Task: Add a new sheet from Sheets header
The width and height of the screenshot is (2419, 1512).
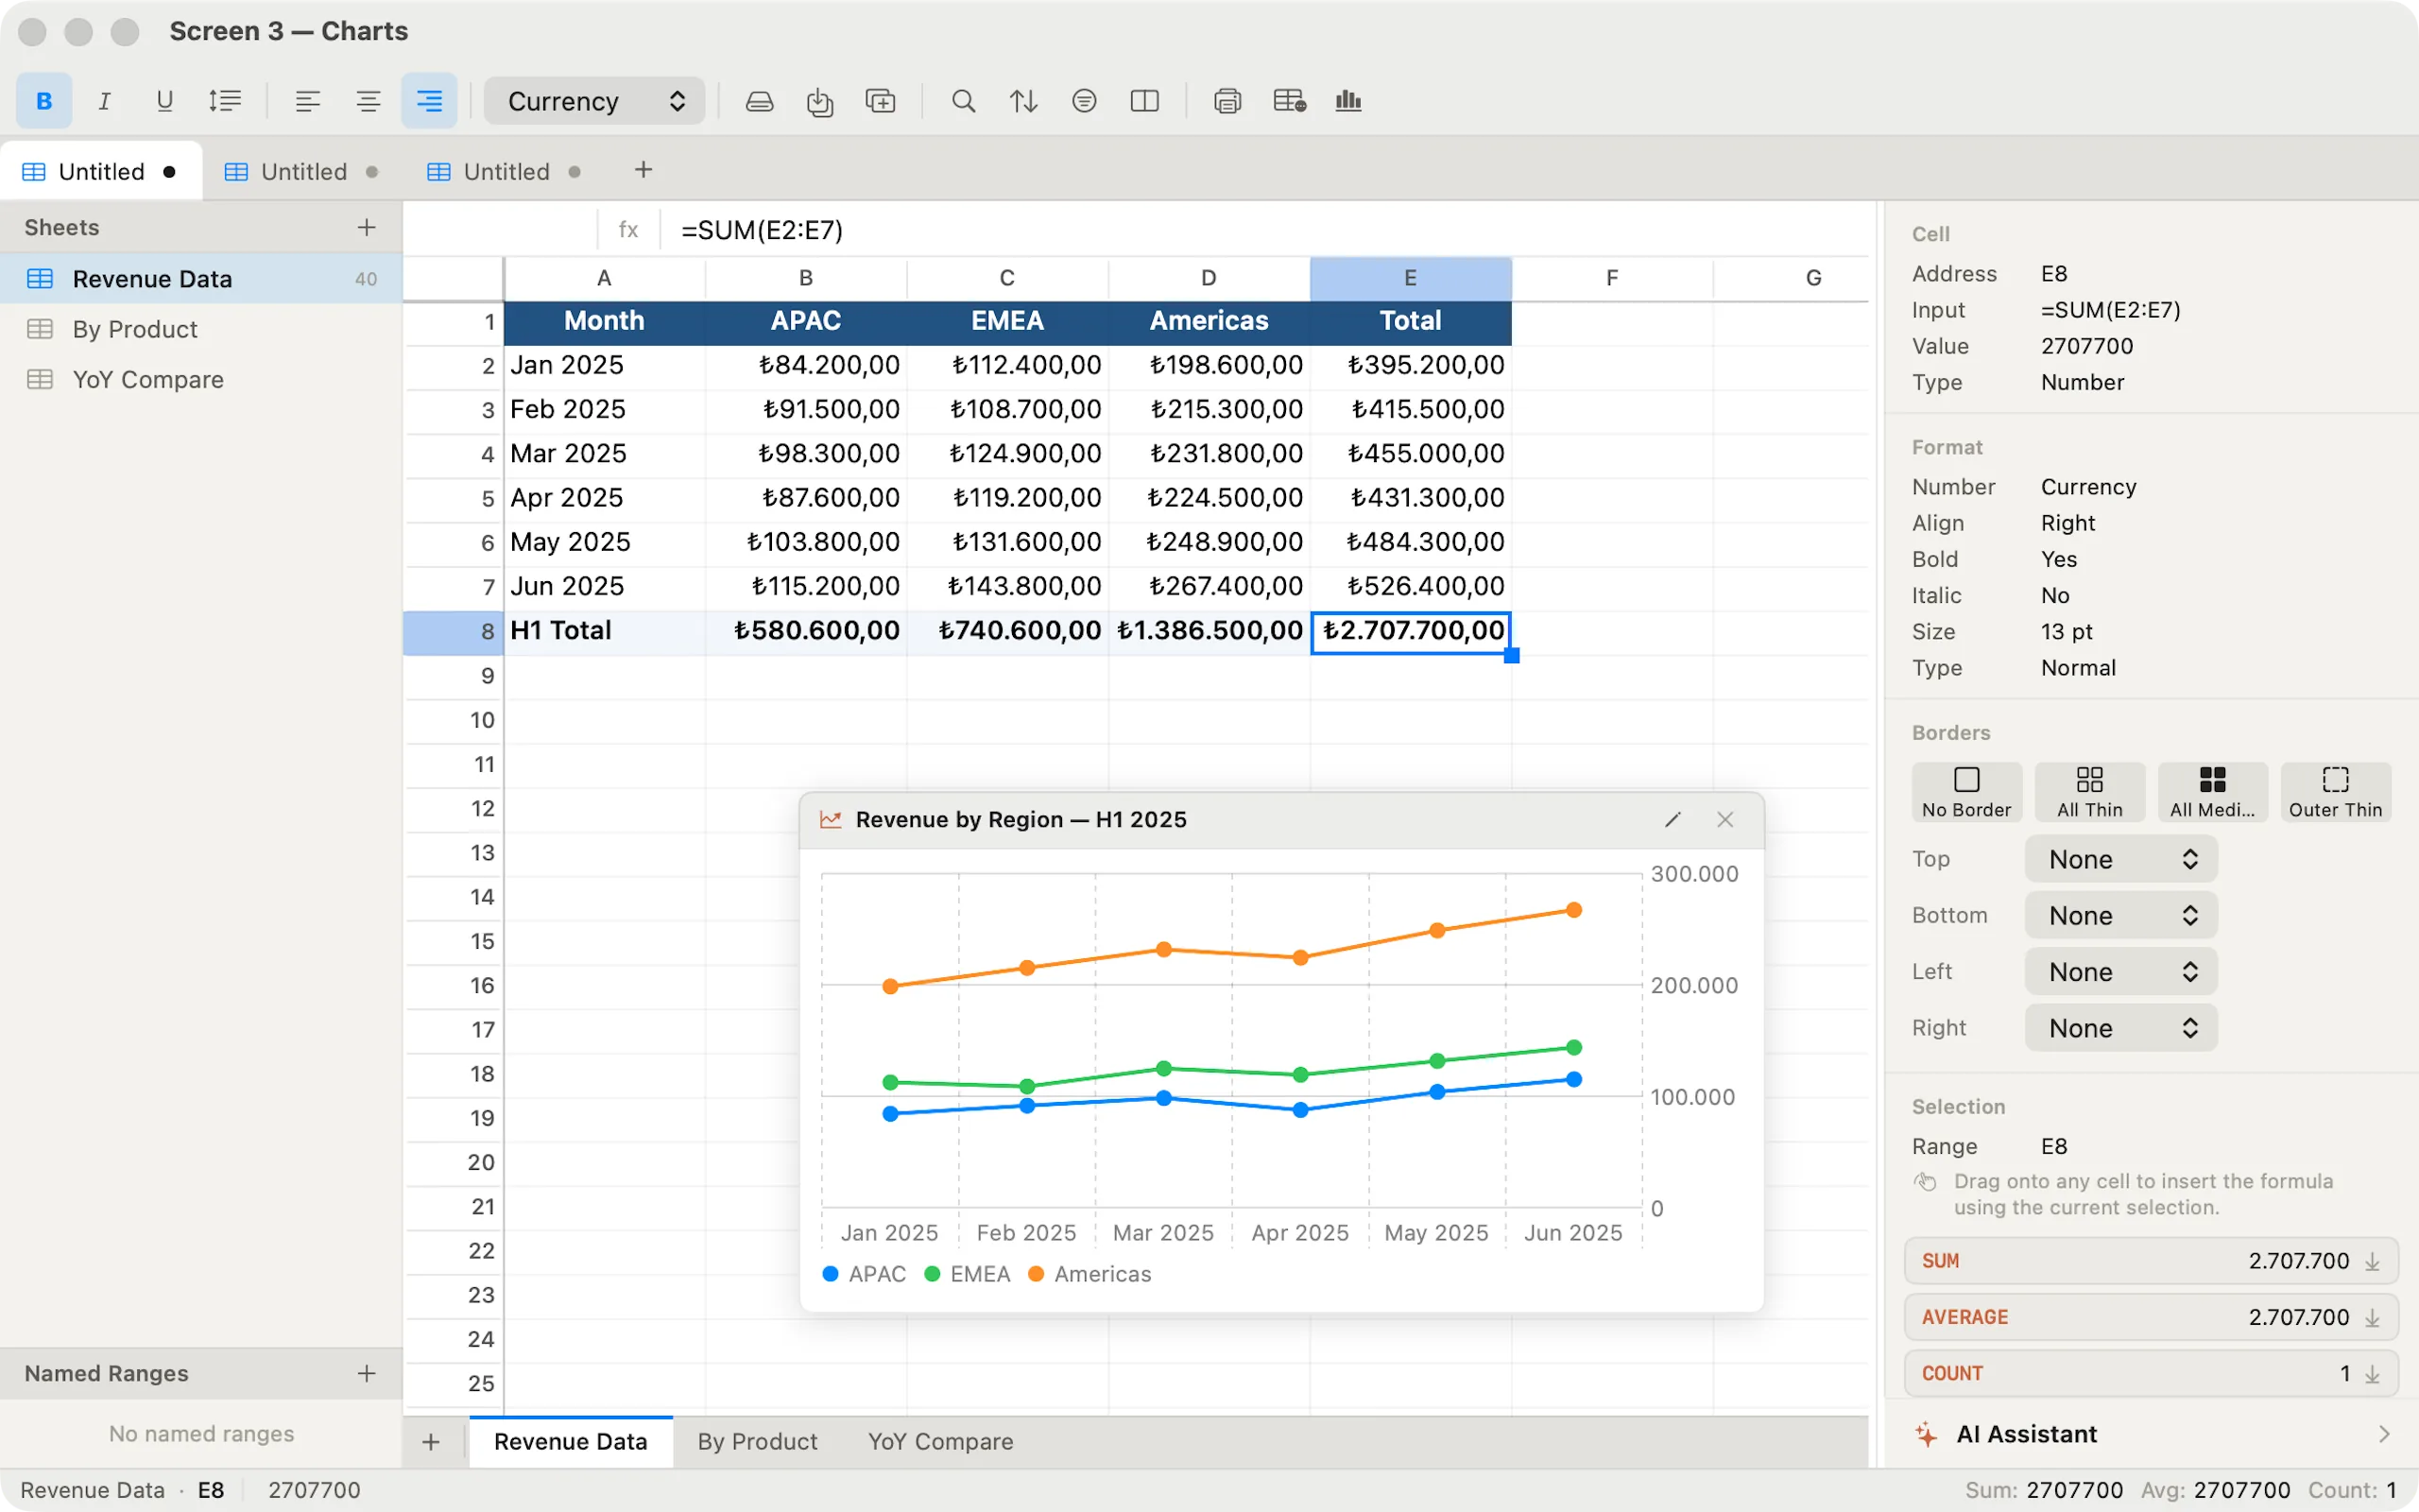Action: [367, 227]
